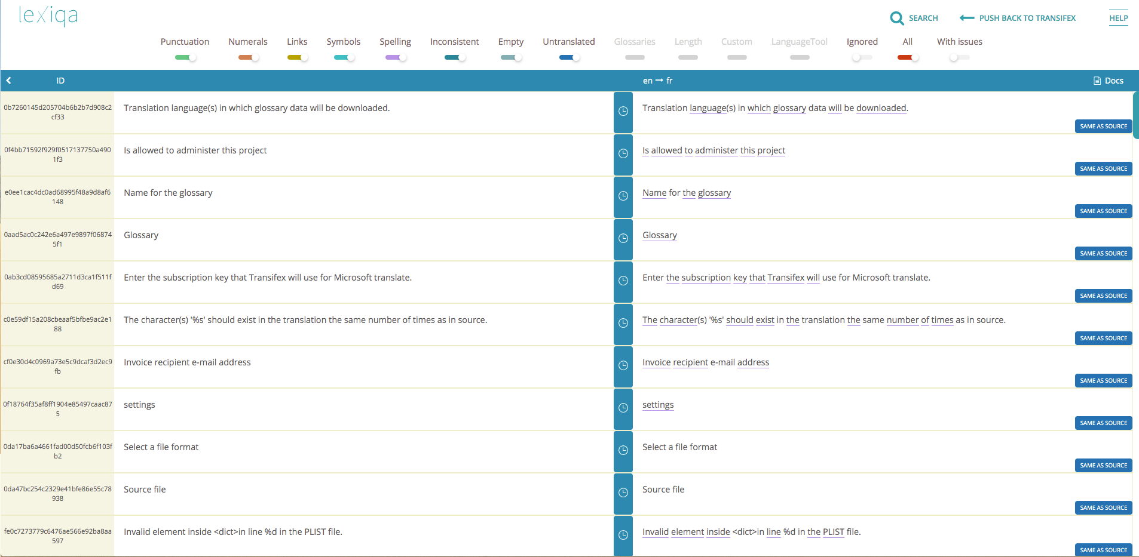Click Same As Source for 'Is allowed to administer' row
The height and width of the screenshot is (557, 1139).
pyautogui.click(x=1103, y=168)
